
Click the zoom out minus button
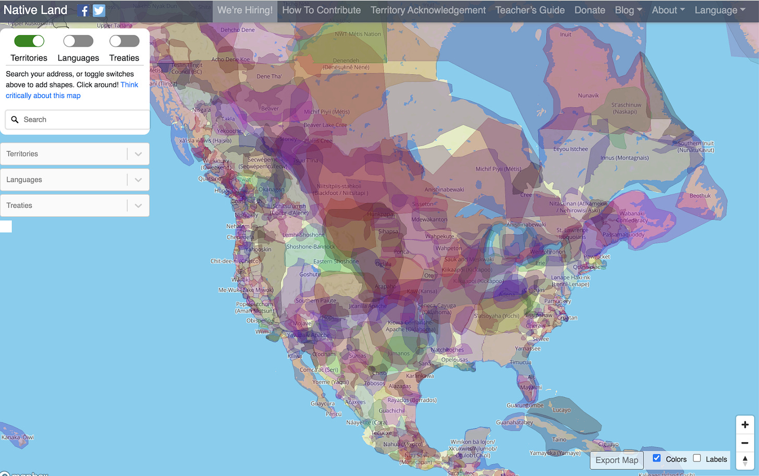coord(745,443)
